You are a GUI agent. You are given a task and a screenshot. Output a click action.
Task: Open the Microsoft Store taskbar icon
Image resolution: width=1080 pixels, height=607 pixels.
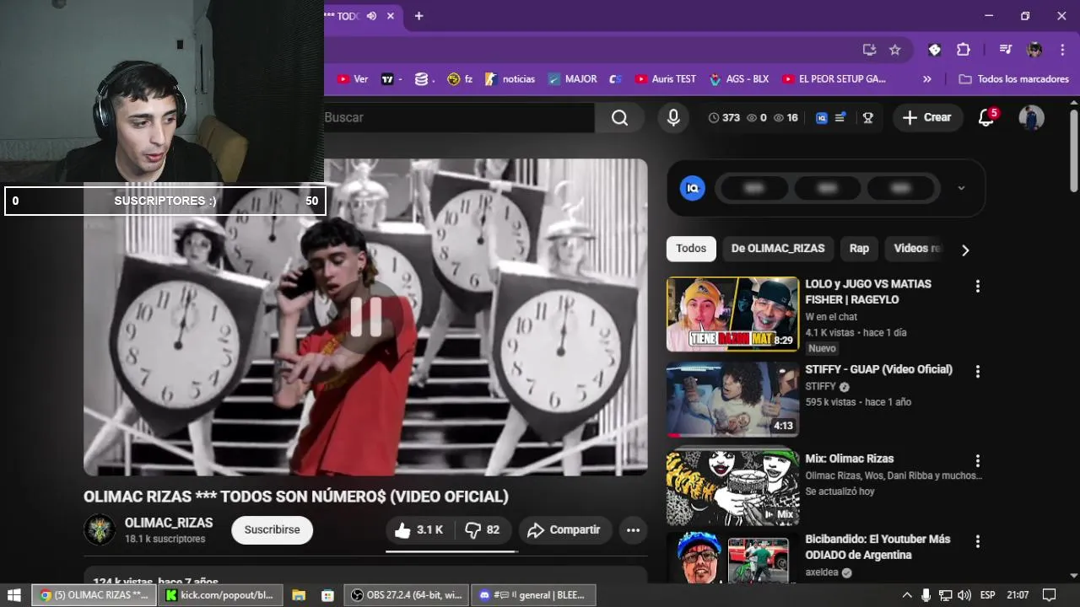[x=327, y=595]
